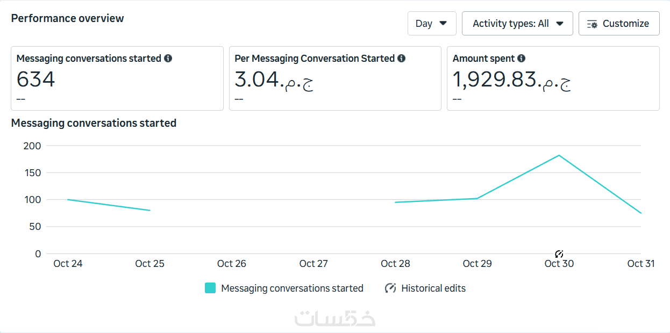Click the Oct 24 axis date label

(68, 264)
